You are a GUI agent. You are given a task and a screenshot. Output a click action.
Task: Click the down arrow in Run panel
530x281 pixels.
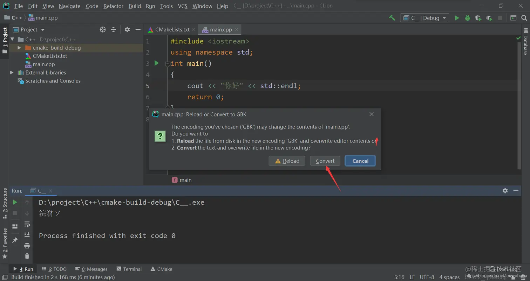(x=27, y=213)
